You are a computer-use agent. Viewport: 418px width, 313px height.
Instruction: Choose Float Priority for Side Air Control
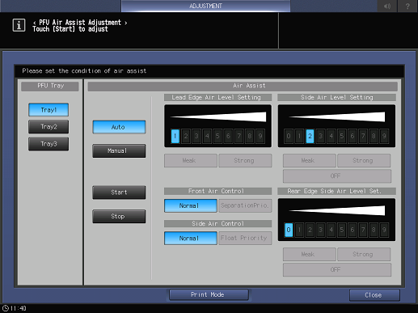point(245,239)
